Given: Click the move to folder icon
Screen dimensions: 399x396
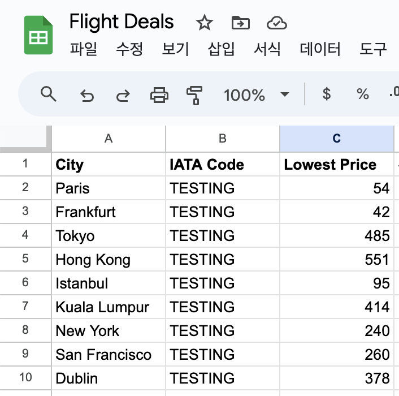Looking at the screenshot, I should pyautogui.click(x=241, y=23).
